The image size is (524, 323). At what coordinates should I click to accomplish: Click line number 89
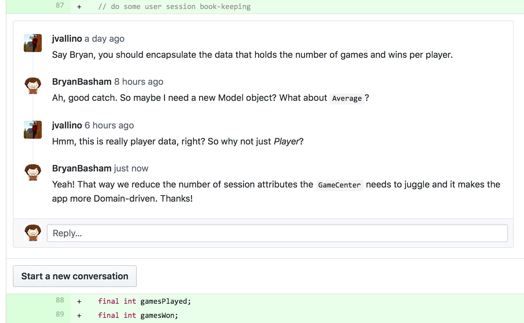pyautogui.click(x=59, y=314)
